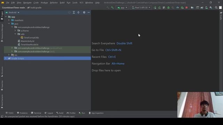Collapse the utils package
Viewport: 223px width, 125px height.
[x=15, y=34]
